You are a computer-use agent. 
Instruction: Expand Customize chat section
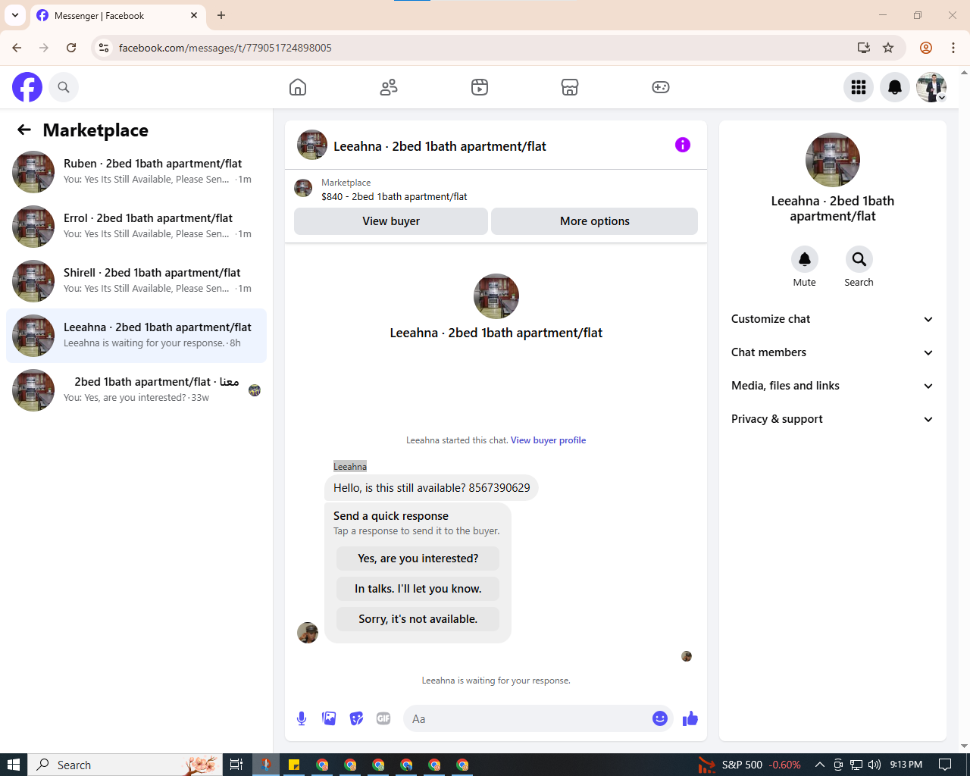832,319
